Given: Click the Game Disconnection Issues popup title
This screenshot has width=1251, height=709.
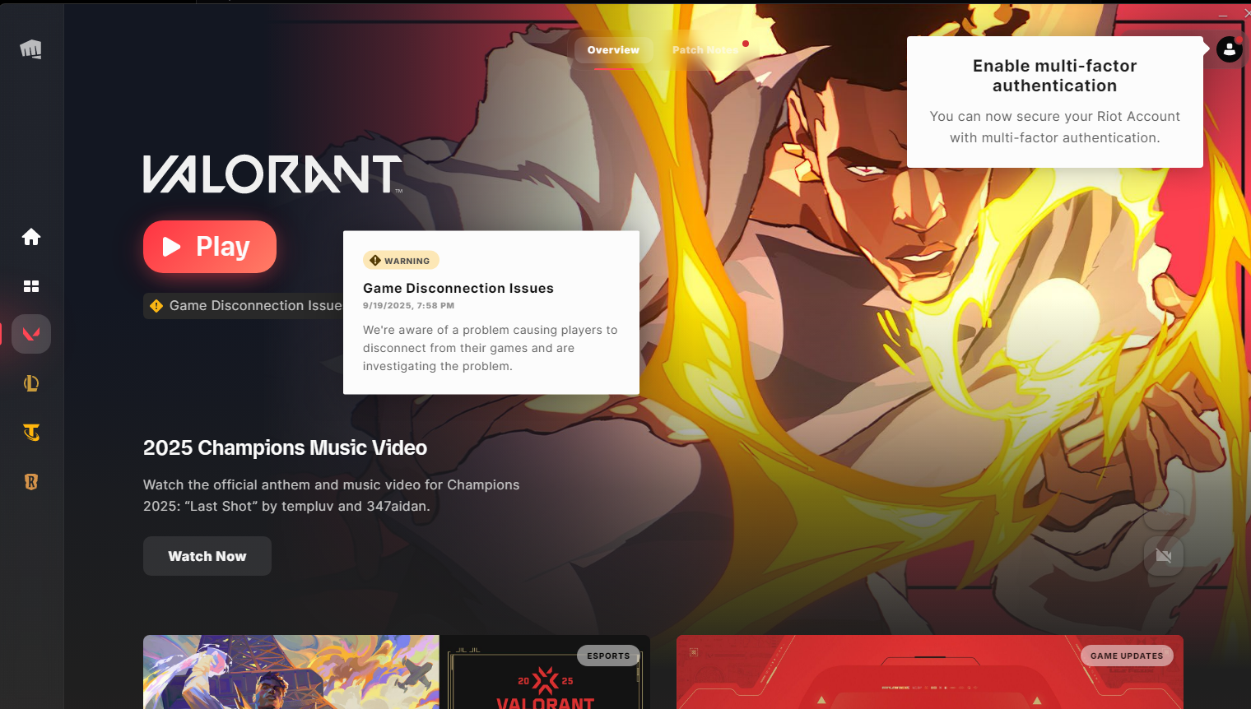Looking at the screenshot, I should pyautogui.click(x=458, y=289).
